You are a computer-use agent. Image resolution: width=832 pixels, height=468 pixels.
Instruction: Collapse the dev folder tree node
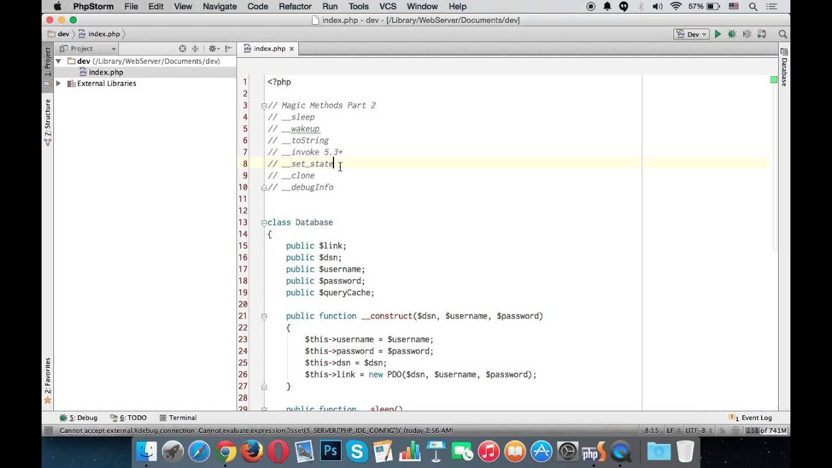58,61
